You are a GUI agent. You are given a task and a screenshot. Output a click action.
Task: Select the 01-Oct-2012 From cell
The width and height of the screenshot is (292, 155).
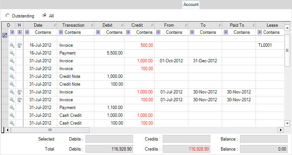point(171,61)
